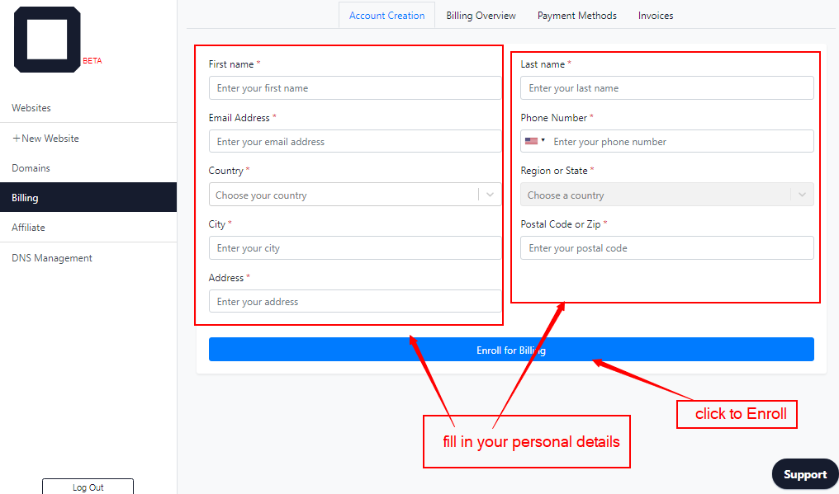Add a New Website from sidebar
The height and width of the screenshot is (494, 839).
45,139
